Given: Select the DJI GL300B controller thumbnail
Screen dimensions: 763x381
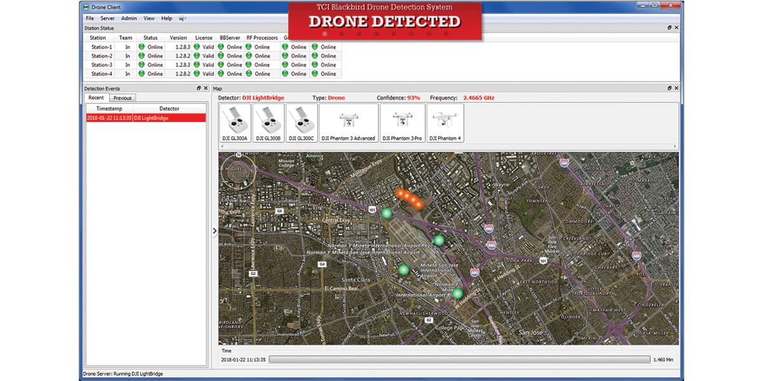Looking at the screenshot, I should pyautogui.click(x=268, y=123).
